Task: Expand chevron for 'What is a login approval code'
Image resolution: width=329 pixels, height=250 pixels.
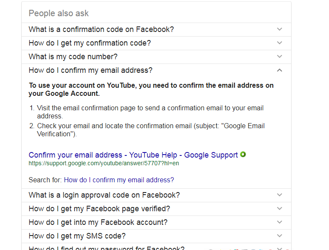Action: click(x=280, y=195)
